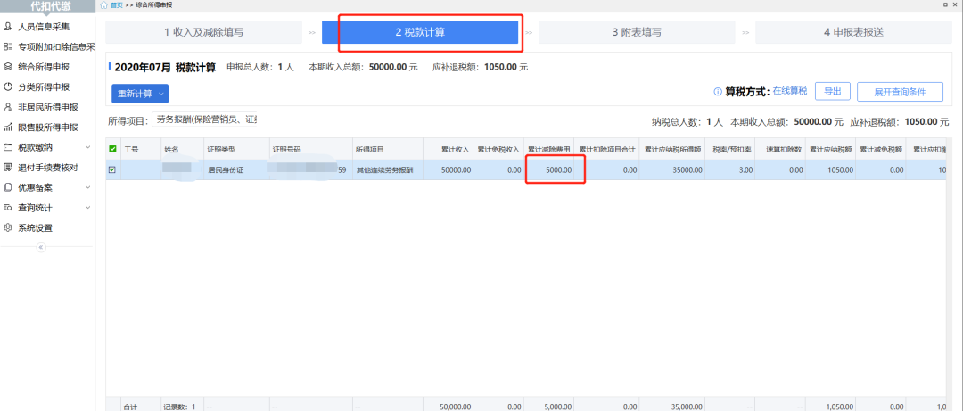This screenshot has width=963, height=411.
Task: Click the info icon beside 算税方式
Action: 717,92
